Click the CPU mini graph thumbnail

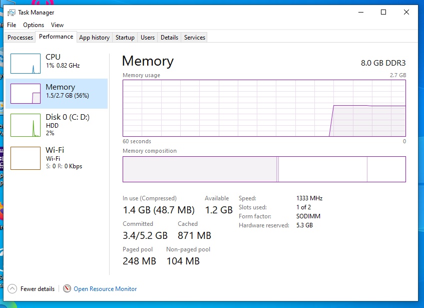[x=26, y=64]
